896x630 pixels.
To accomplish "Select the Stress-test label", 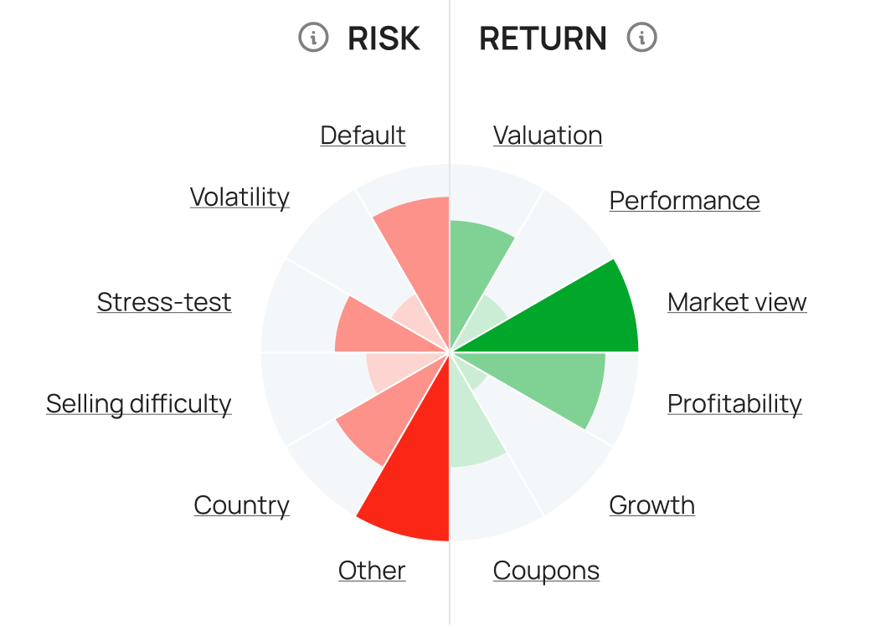I will point(164,302).
